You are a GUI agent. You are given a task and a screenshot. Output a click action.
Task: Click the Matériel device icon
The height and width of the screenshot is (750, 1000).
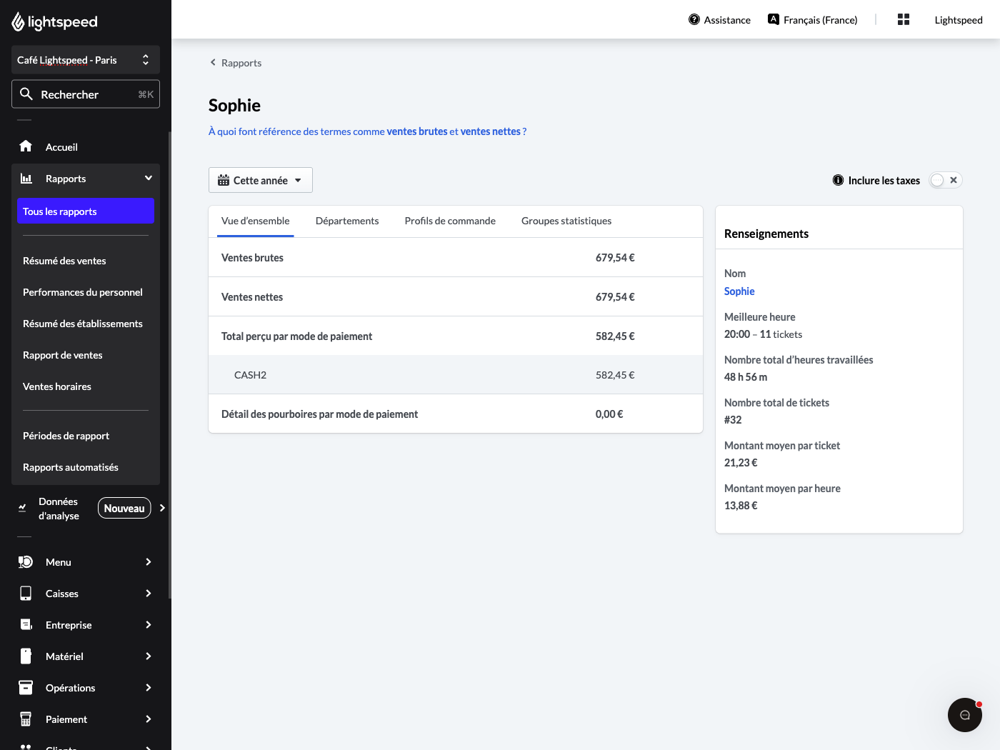(x=26, y=656)
